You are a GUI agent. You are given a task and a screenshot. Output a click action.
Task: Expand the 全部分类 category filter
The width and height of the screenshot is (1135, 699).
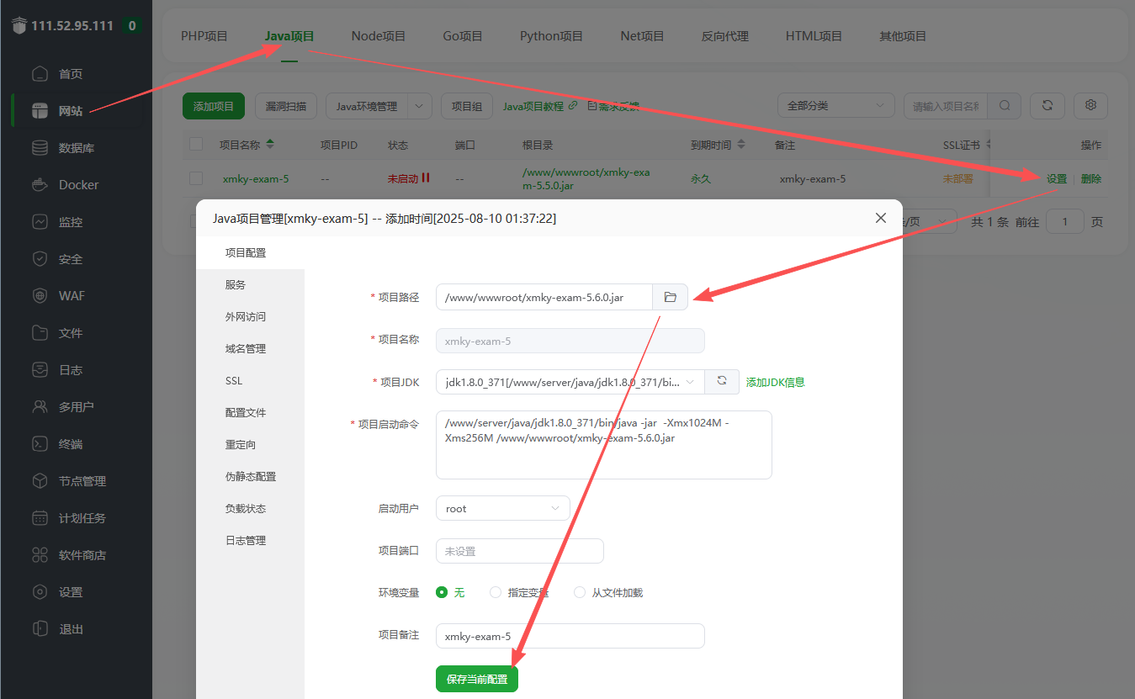coord(835,106)
